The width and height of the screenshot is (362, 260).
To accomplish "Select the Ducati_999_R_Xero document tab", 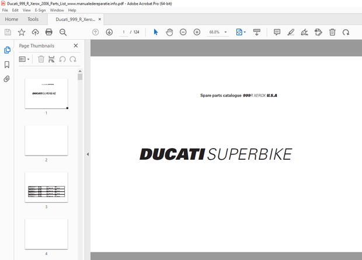I will 75,19.
